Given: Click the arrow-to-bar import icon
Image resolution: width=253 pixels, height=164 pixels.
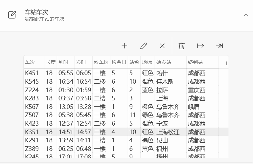Looking at the screenshot, I should coord(200,46).
